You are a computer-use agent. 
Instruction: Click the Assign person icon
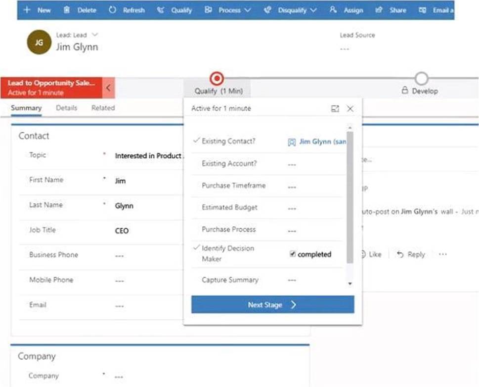333,10
